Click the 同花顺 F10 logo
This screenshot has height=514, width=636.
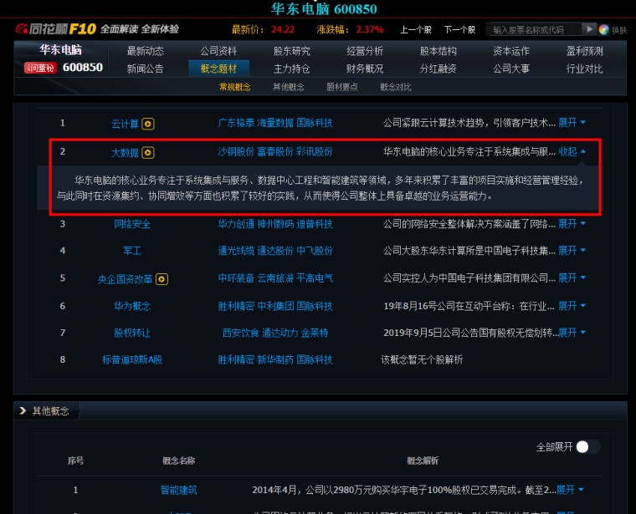pos(55,28)
